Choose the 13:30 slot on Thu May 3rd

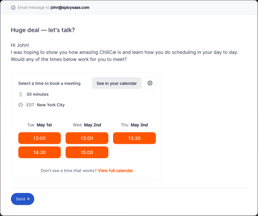tap(134, 138)
